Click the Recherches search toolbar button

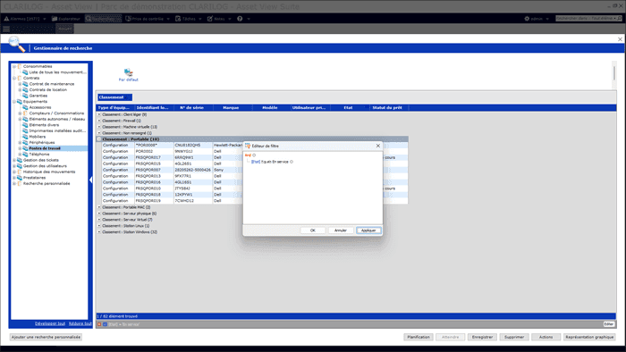(x=104, y=19)
